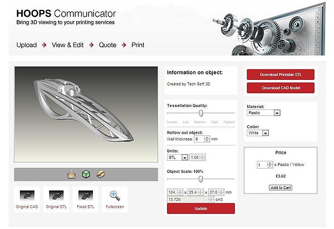Click the cutting plane box icon
This screenshot has width=334, height=229.
pyautogui.click(x=100, y=174)
